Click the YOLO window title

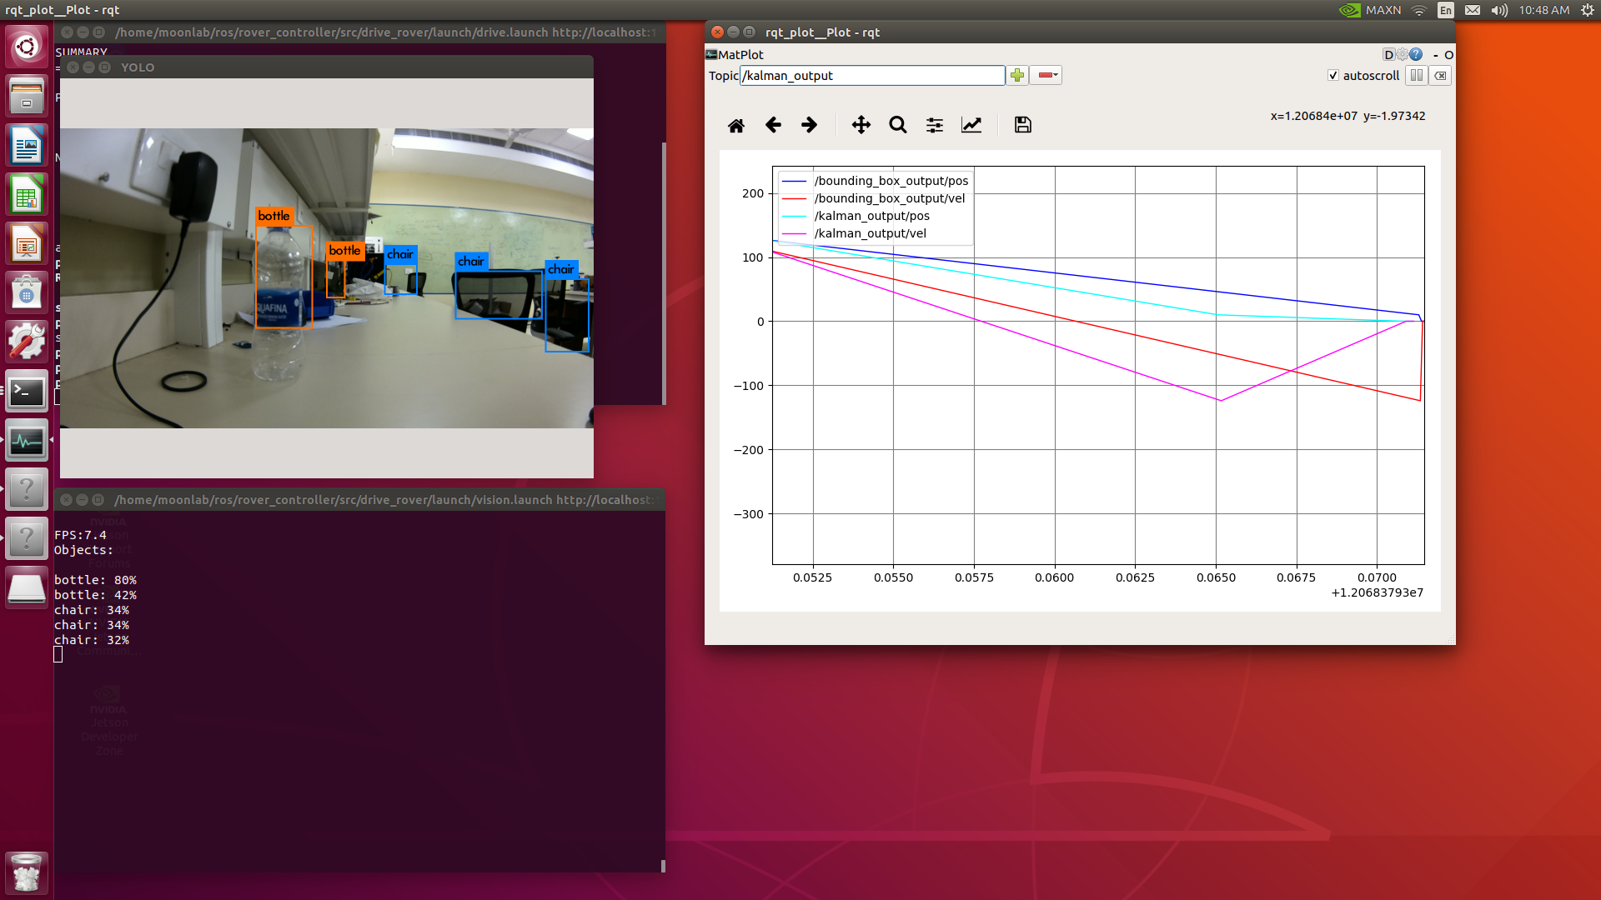tap(138, 67)
